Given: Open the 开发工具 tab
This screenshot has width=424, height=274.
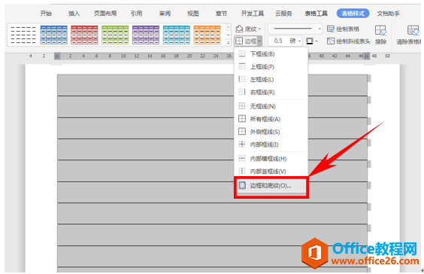Looking at the screenshot, I should (253, 14).
